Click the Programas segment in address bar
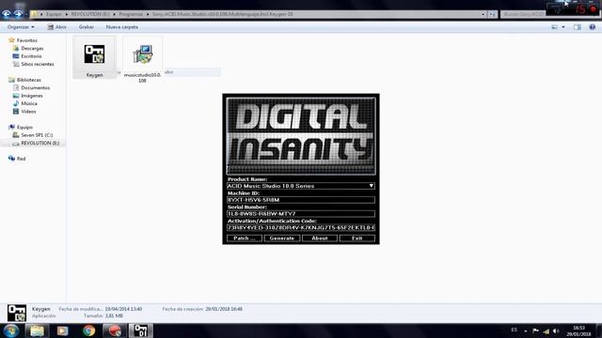The image size is (602, 338). 131,14
